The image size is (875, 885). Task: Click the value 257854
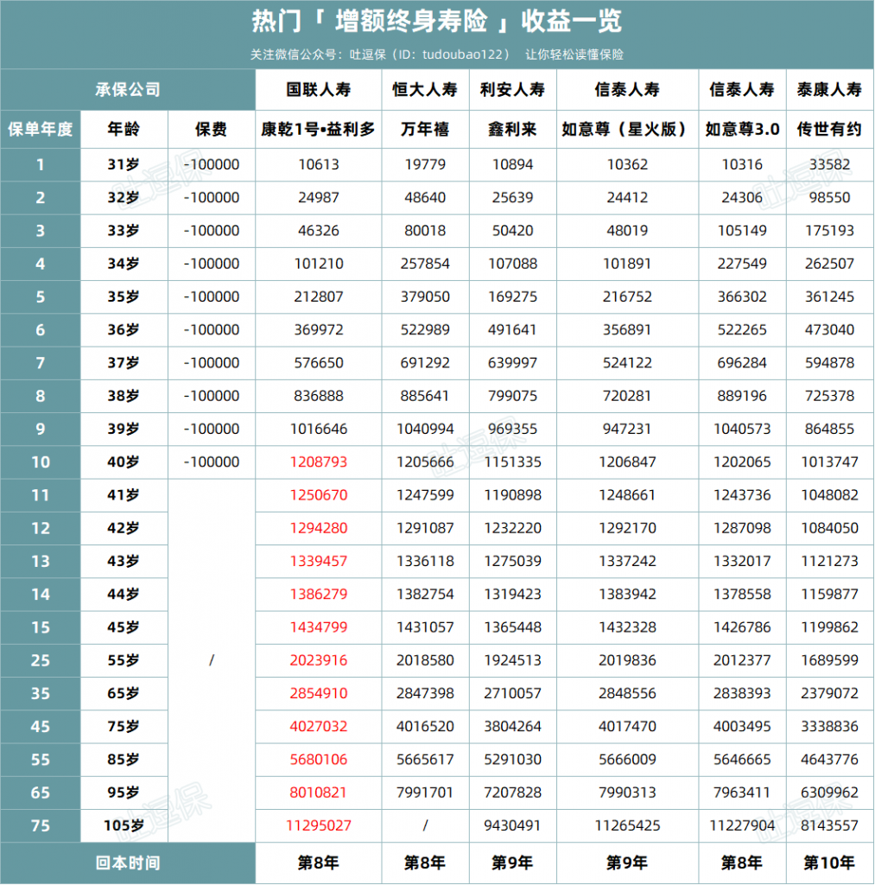coord(425,264)
